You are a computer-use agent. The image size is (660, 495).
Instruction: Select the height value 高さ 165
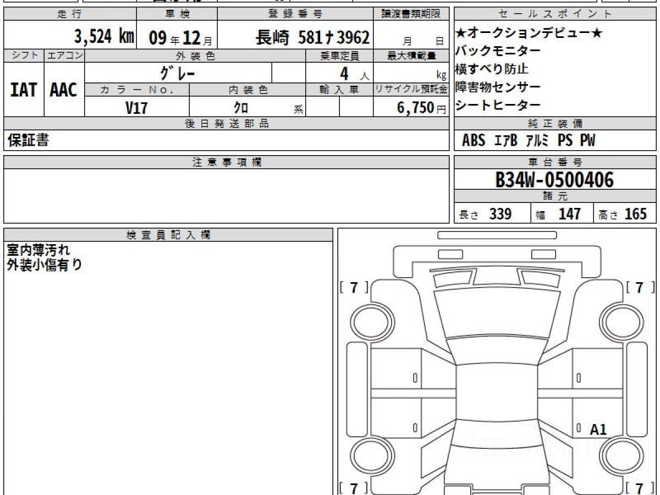(623, 214)
